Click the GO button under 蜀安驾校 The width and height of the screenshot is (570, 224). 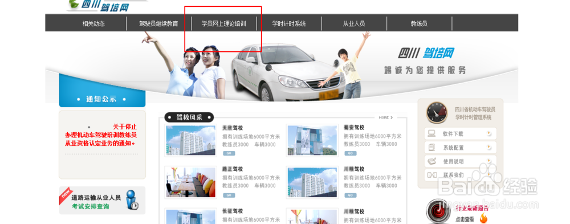350,153
